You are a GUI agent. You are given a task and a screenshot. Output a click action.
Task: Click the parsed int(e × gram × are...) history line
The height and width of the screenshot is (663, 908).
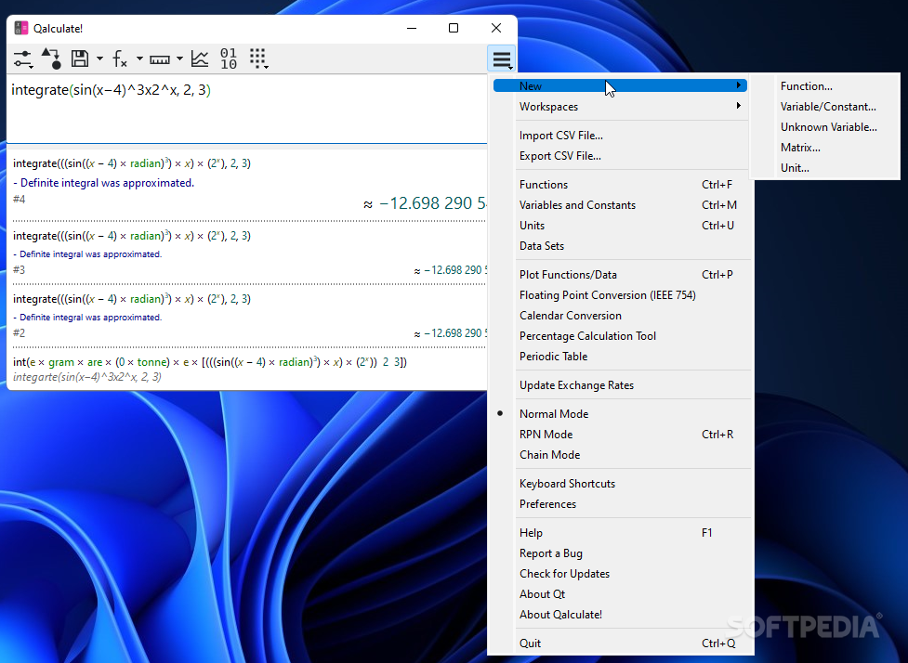(210, 362)
